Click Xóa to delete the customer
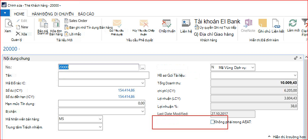Screen dimensions: 308x140 tap(22, 34)
